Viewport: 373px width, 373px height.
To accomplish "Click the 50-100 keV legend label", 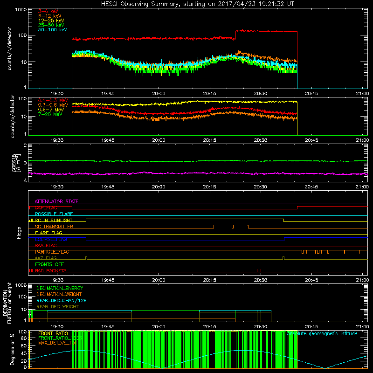I will pos(53,30).
